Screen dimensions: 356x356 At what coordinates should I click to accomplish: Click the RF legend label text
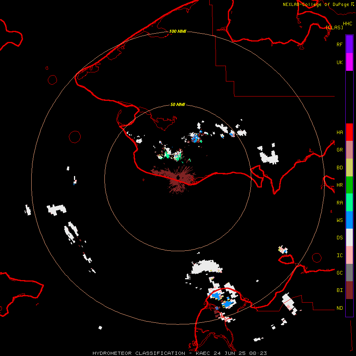(339, 44)
